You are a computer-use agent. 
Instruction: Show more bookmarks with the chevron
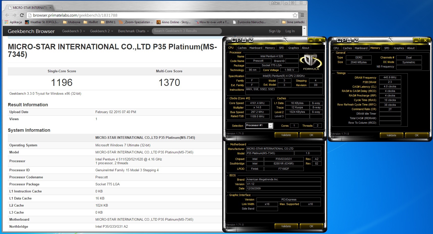tap(277, 22)
